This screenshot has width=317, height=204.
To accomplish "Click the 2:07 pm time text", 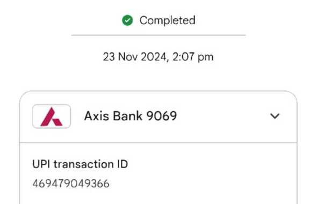I will 193,57.
